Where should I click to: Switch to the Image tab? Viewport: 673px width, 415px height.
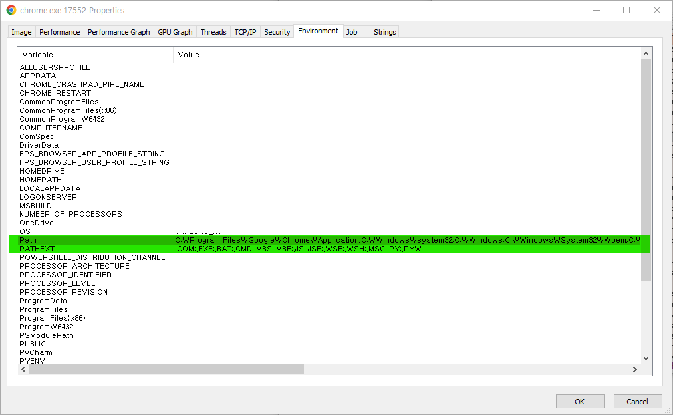21,32
